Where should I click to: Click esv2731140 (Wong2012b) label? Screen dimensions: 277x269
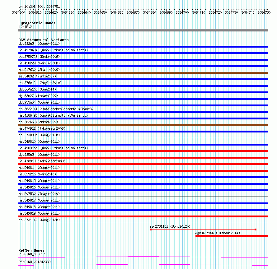(x=39, y=220)
